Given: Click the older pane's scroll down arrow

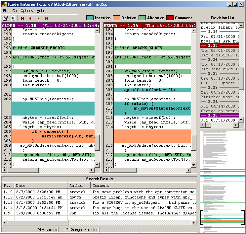Looking at the screenshot, I should (97, 165).
